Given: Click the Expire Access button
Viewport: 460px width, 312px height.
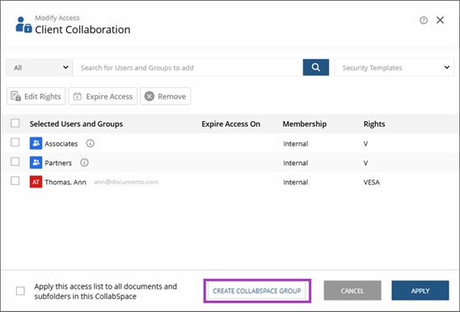Looking at the screenshot, I should (x=103, y=96).
